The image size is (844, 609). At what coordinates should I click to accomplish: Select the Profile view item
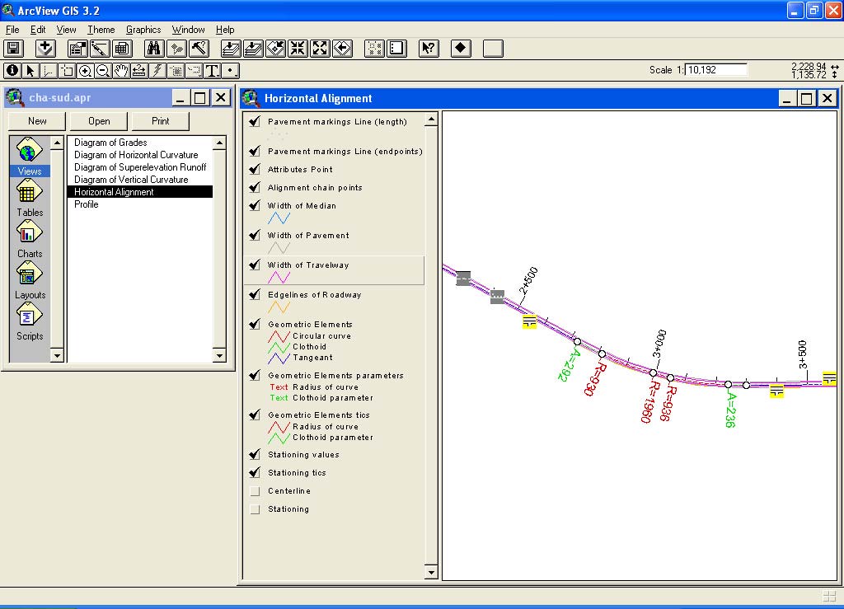(86, 204)
